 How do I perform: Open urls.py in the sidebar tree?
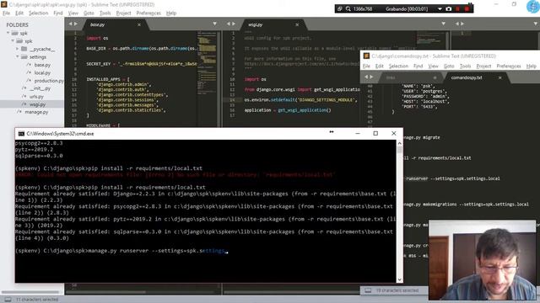36,97
